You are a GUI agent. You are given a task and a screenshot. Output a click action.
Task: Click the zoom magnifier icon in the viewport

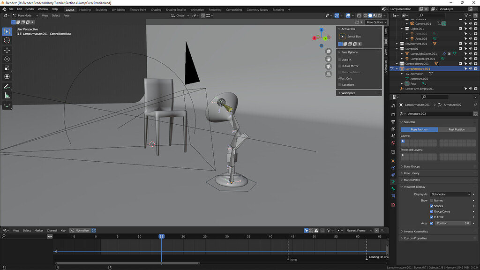point(328,51)
